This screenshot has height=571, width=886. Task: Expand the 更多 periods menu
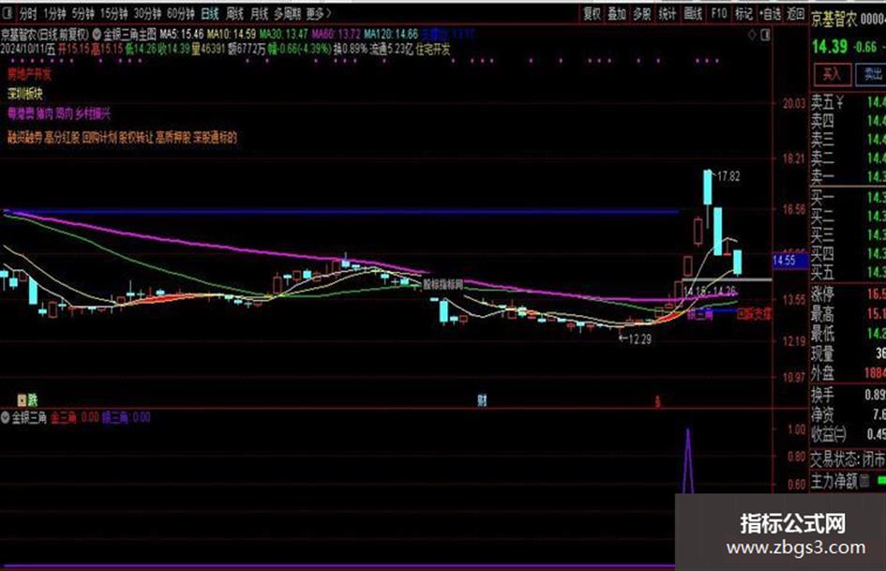pos(319,13)
